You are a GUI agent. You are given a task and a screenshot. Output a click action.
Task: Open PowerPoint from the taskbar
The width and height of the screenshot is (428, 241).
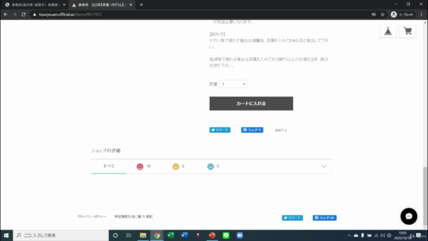212,235
